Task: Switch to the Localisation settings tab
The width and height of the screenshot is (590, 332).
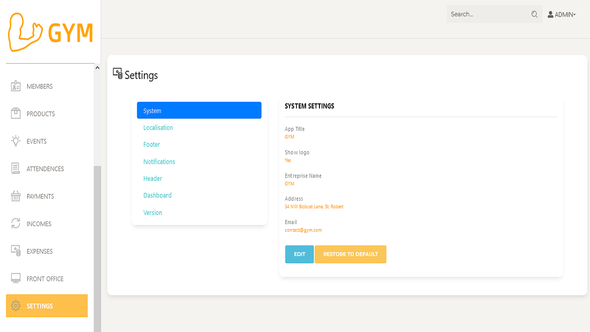Action: pos(158,127)
